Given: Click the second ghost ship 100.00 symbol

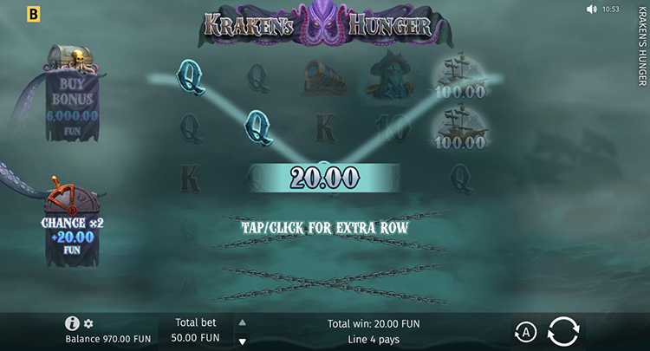Looking at the screenshot, I should [460, 128].
